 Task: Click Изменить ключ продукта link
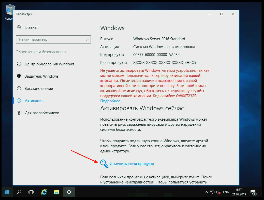coord(132,164)
